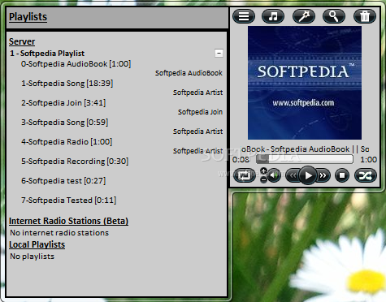Click the elapsed time 0:08 label

pyautogui.click(x=241, y=159)
